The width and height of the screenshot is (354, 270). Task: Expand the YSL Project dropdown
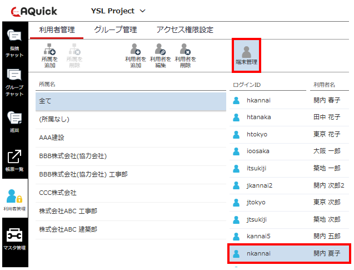118,11
